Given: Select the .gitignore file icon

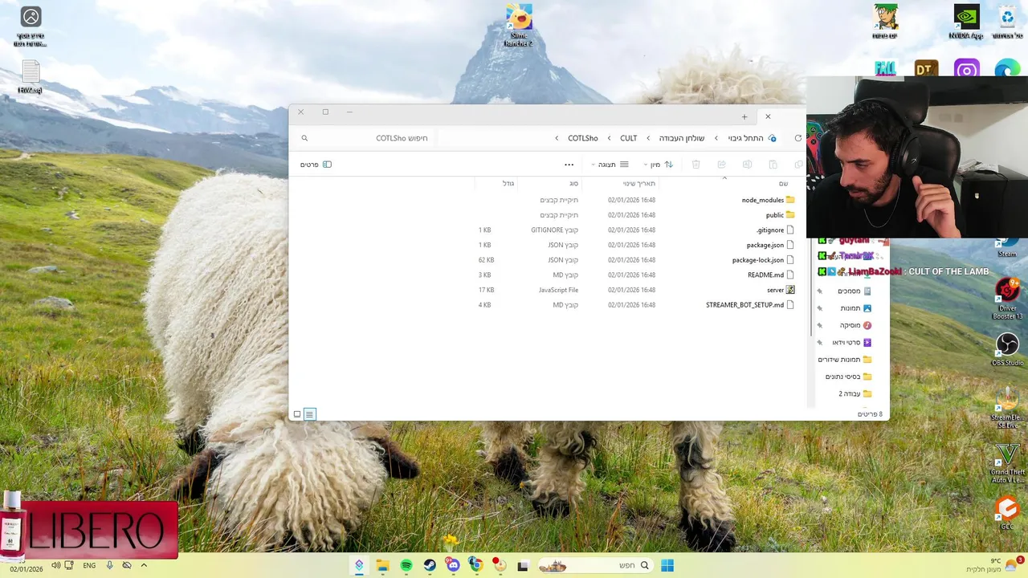Looking at the screenshot, I should click(x=790, y=230).
